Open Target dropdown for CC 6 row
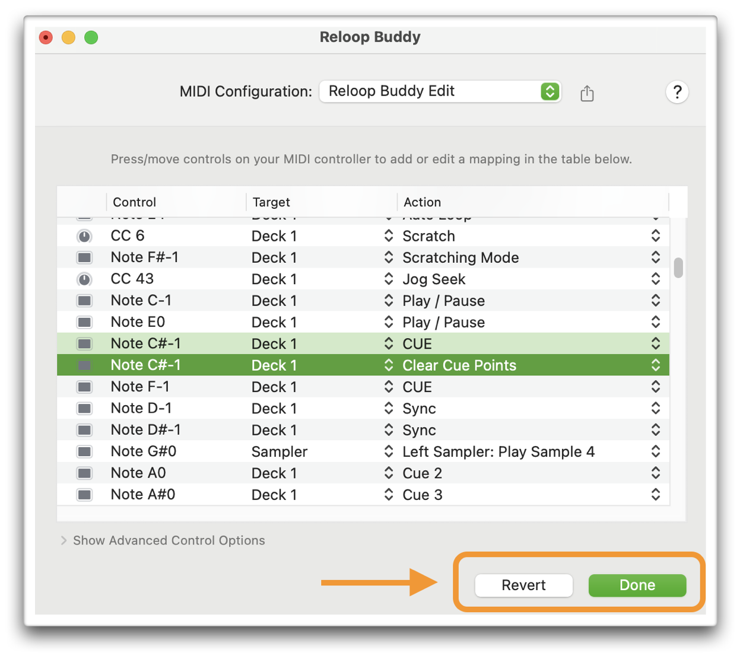The image size is (743, 656). pyautogui.click(x=389, y=236)
